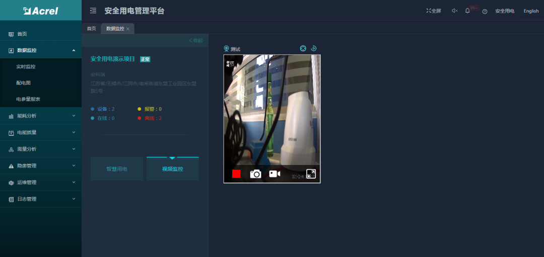The width and height of the screenshot is (544, 257).
Task: Open the notifications bell icon
Action: [467, 11]
